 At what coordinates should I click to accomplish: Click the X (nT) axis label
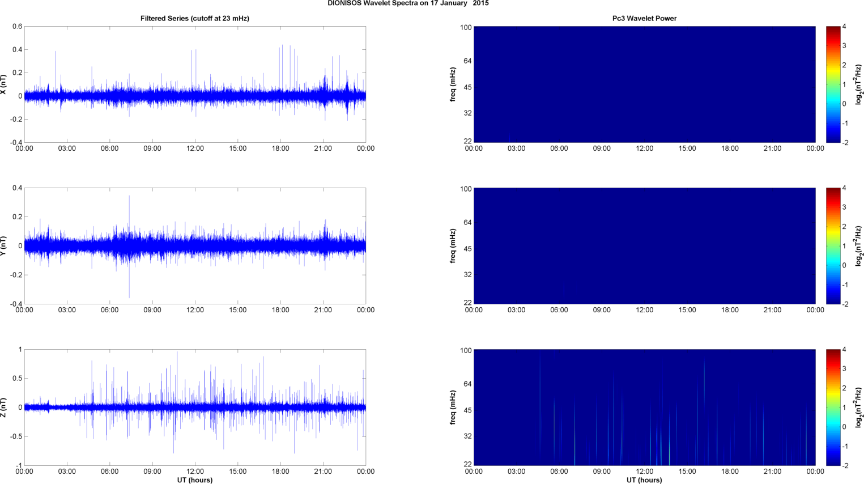click(3, 84)
